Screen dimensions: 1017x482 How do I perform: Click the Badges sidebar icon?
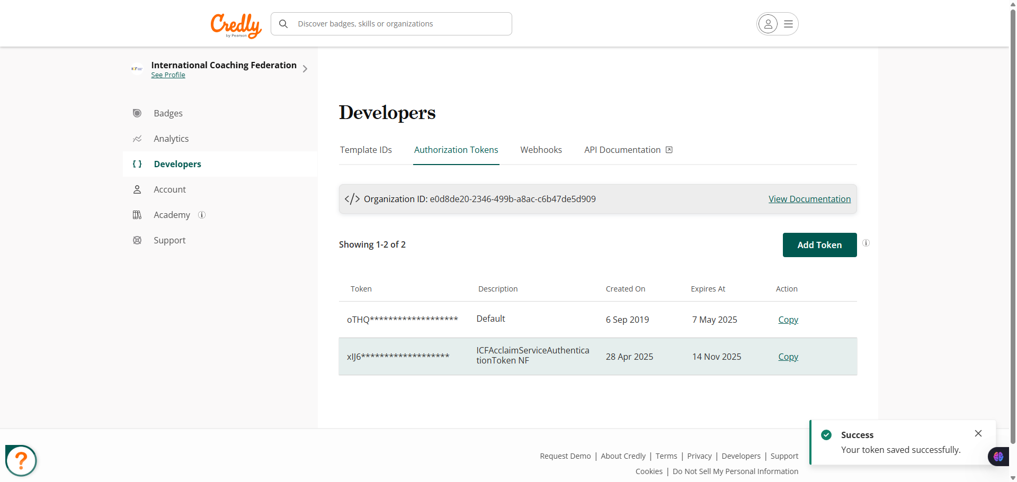click(137, 113)
